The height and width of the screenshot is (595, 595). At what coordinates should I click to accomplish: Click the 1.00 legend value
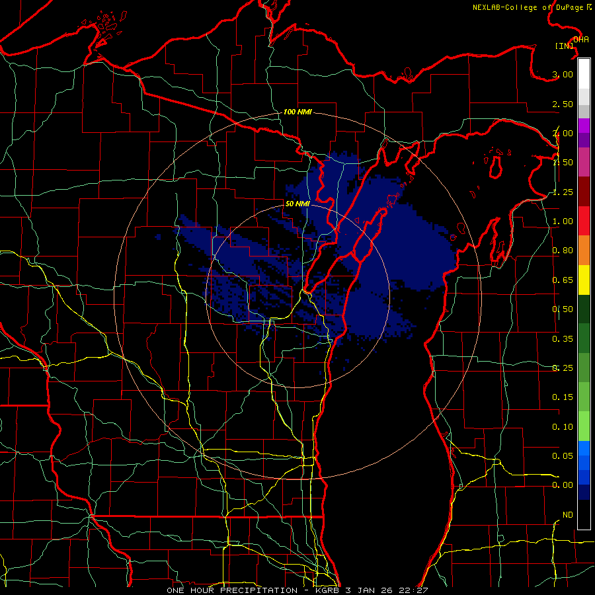click(x=563, y=221)
